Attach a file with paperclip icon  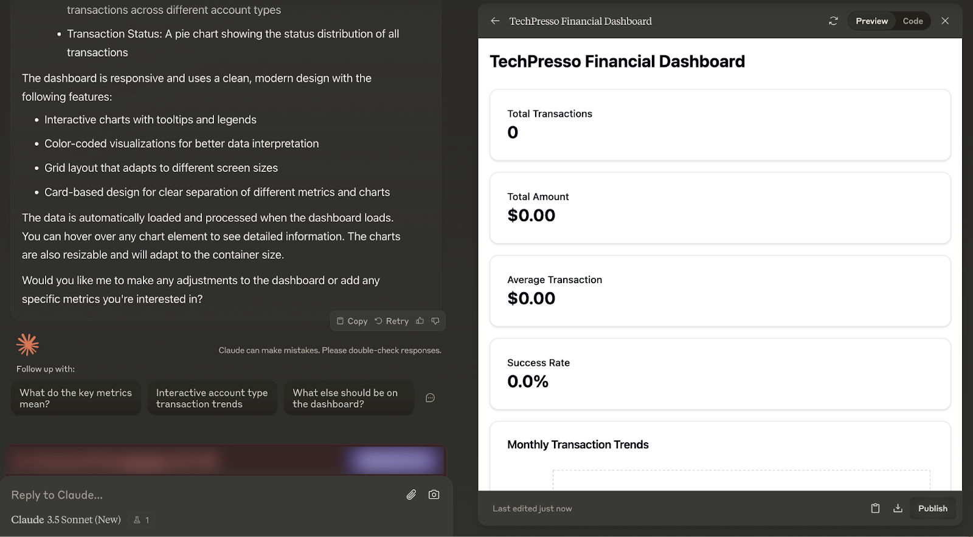(x=411, y=495)
